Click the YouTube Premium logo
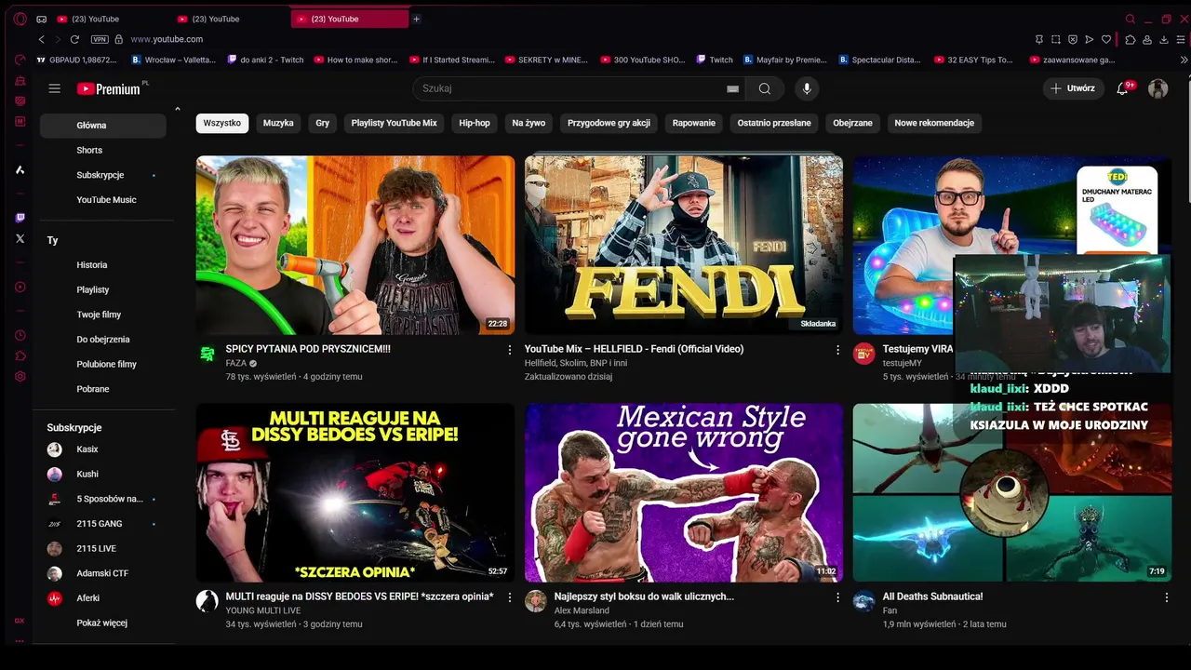This screenshot has width=1191, height=670. (109, 88)
